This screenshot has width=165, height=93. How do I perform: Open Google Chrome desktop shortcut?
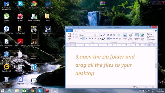(x=34, y=5)
